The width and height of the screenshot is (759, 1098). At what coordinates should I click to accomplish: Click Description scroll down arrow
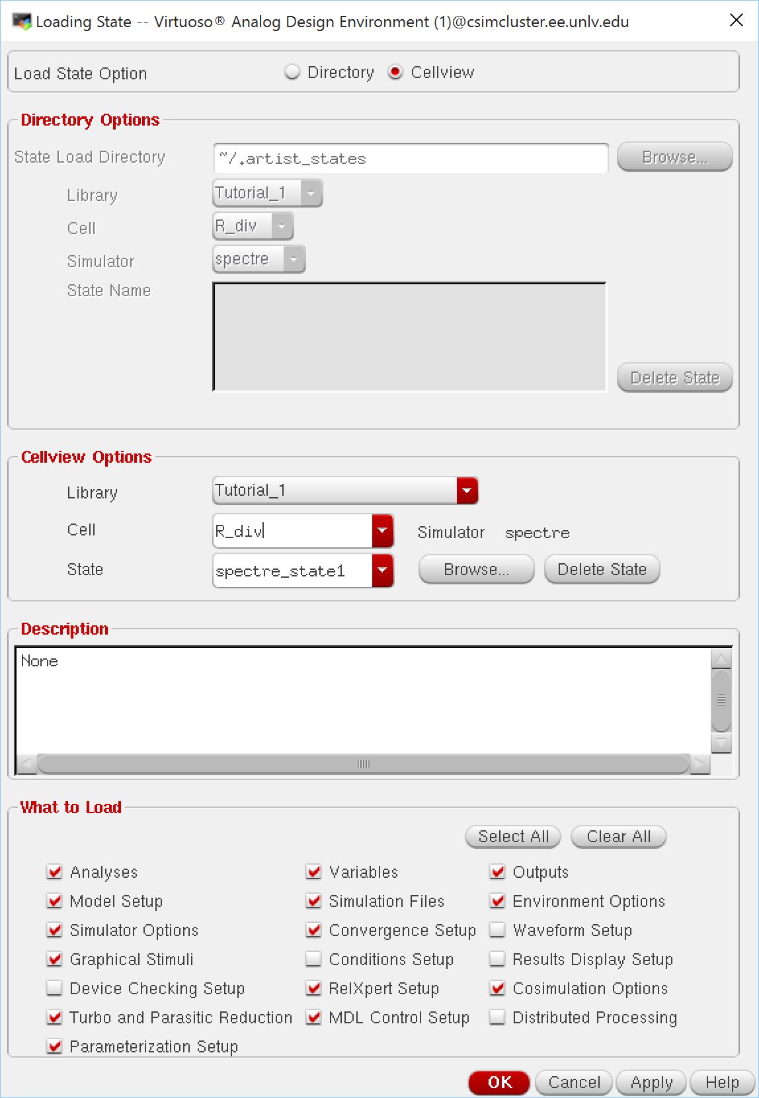[x=721, y=743]
